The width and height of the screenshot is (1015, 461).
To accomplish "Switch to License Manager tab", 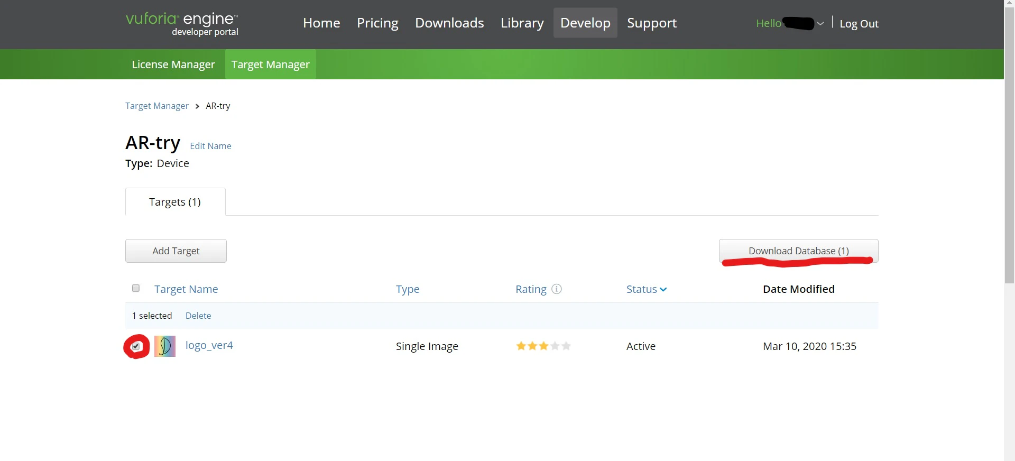I will click(173, 64).
